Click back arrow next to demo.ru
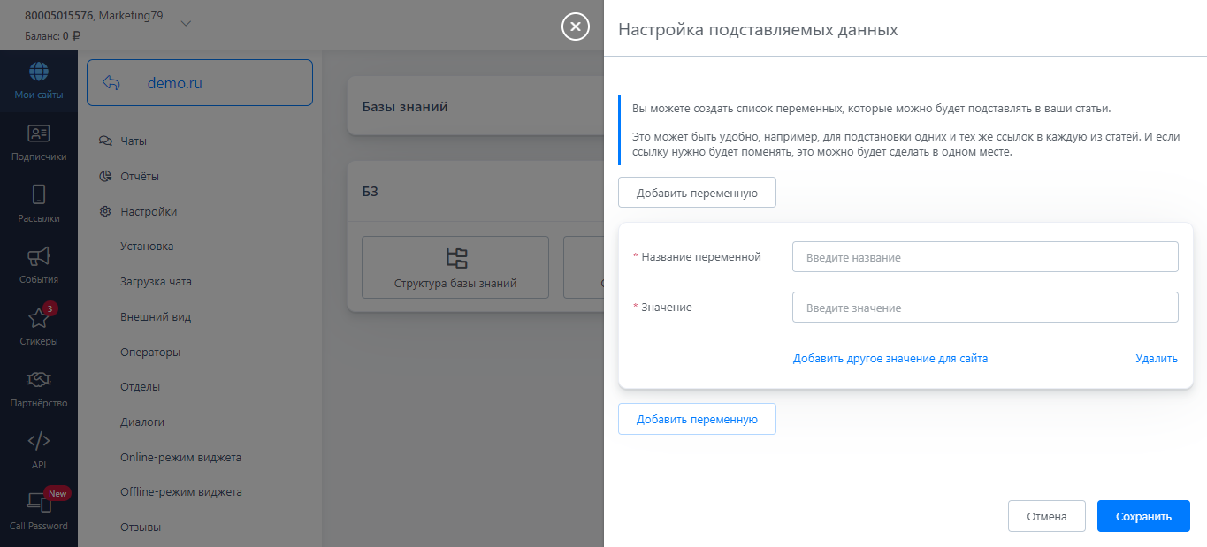The width and height of the screenshot is (1207, 547). [x=111, y=83]
